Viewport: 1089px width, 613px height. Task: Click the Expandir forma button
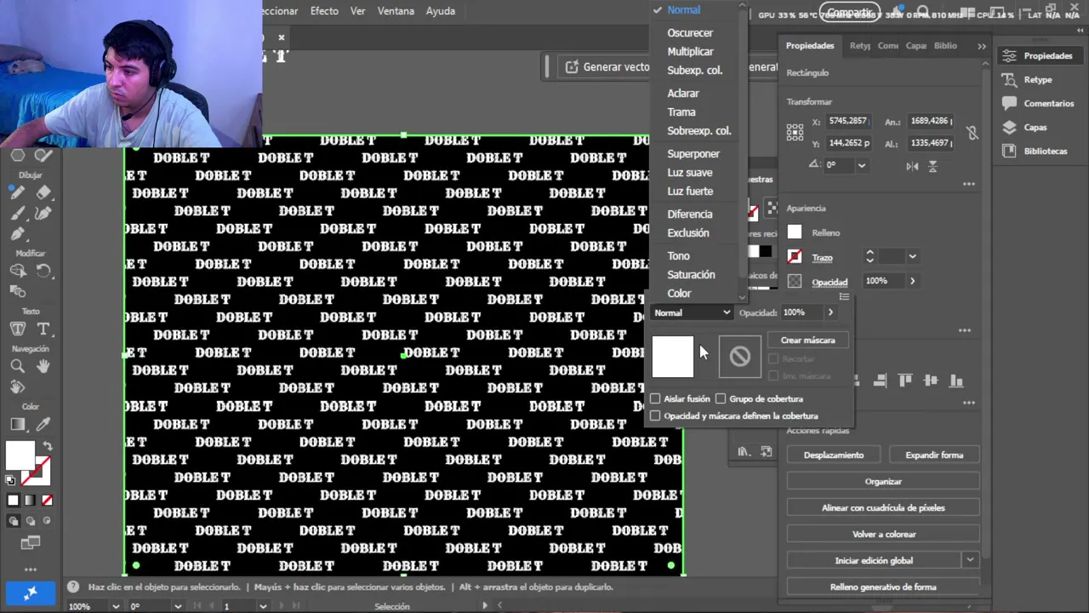(934, 455)
